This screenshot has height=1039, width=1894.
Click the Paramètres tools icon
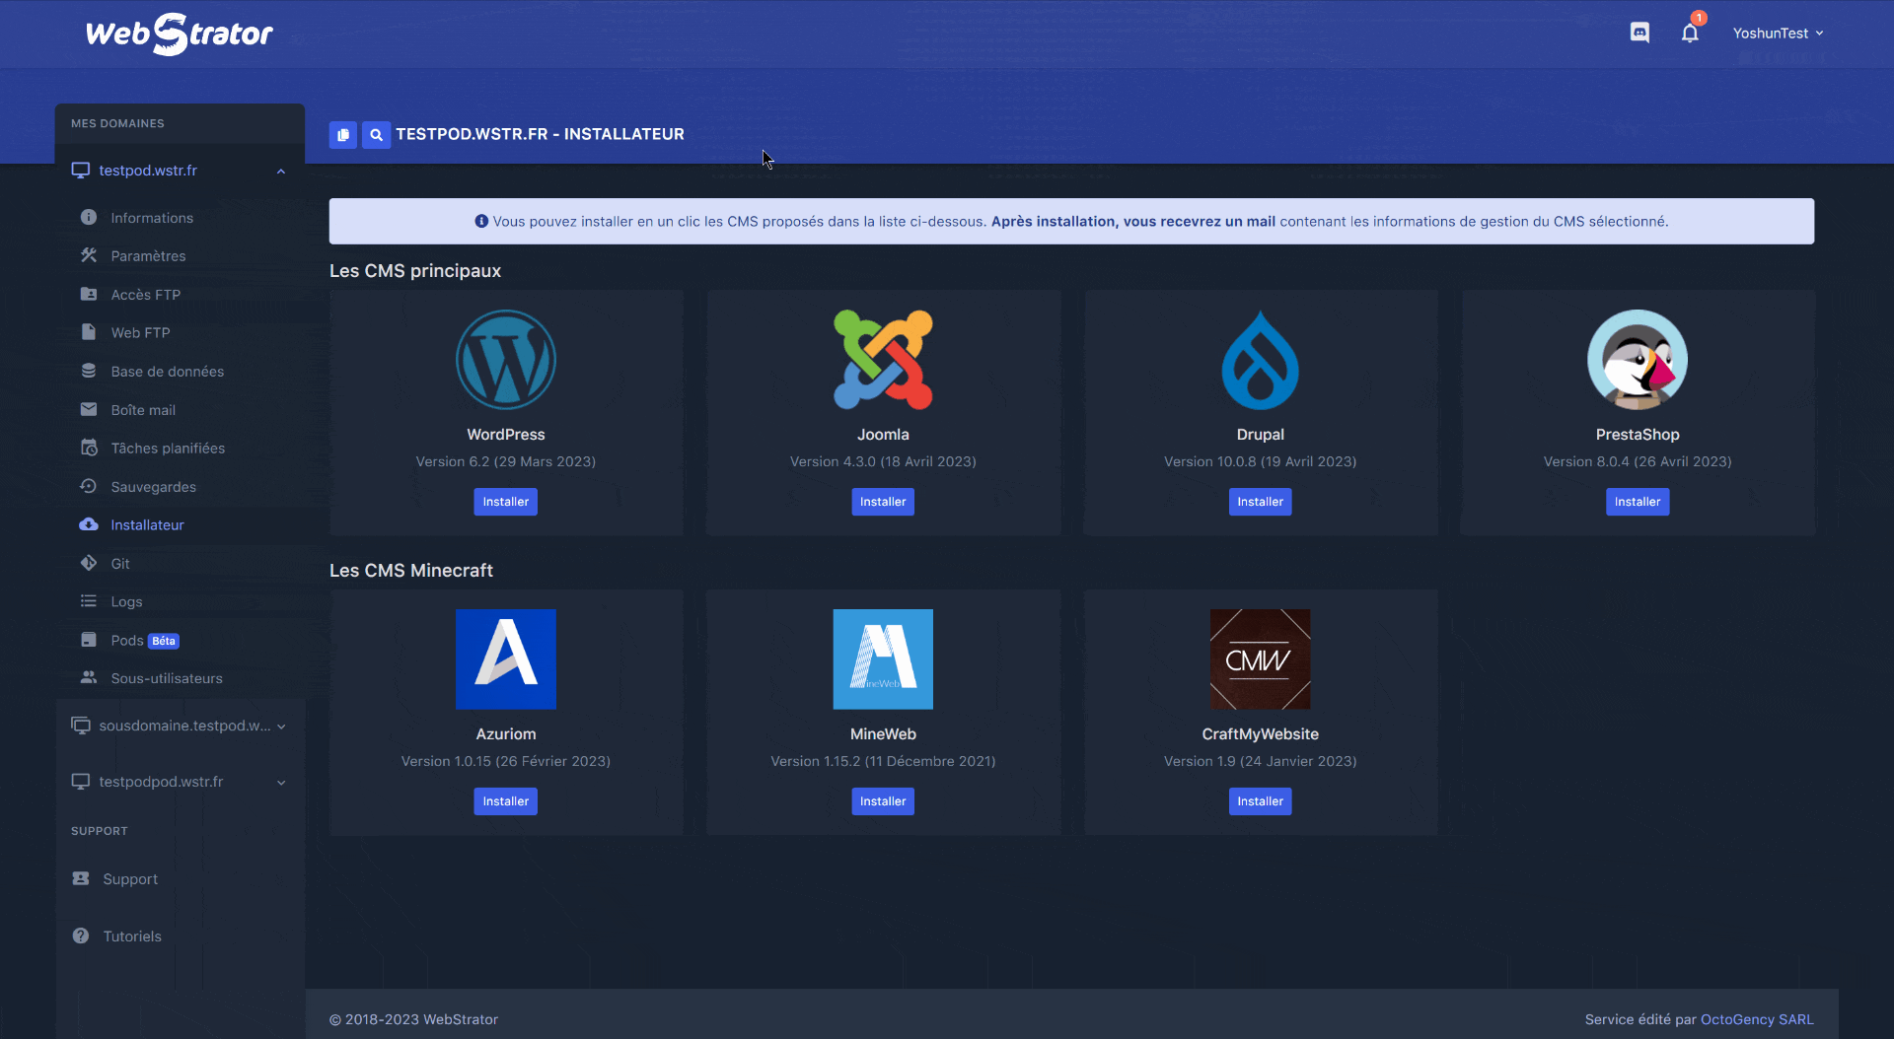[x=89, y=255]
